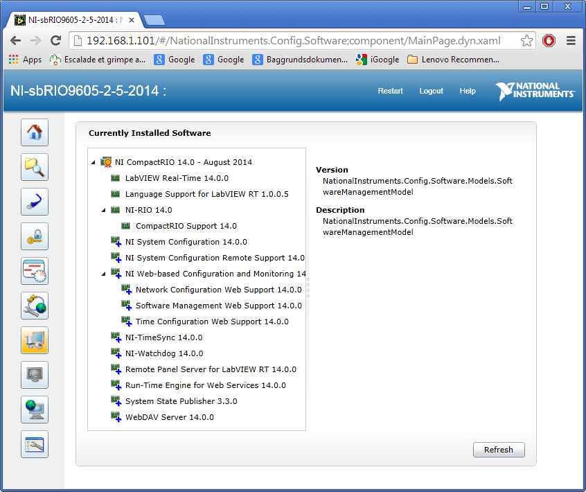Collapse the NI-RIO 14.0 node
Screen dimensions: 586x492
[103, 210]
